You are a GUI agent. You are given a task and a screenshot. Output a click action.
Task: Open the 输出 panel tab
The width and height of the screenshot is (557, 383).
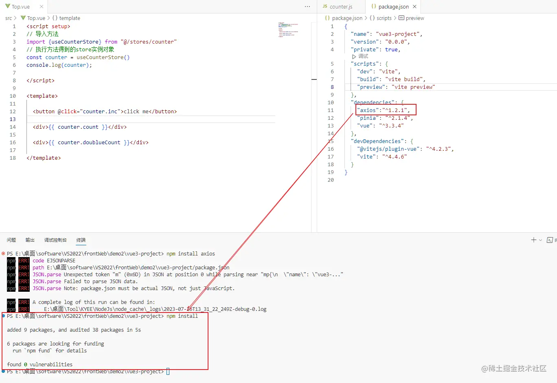click(30, 240)
